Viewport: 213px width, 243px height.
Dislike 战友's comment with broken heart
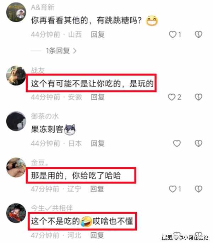[x=198, y=97]
